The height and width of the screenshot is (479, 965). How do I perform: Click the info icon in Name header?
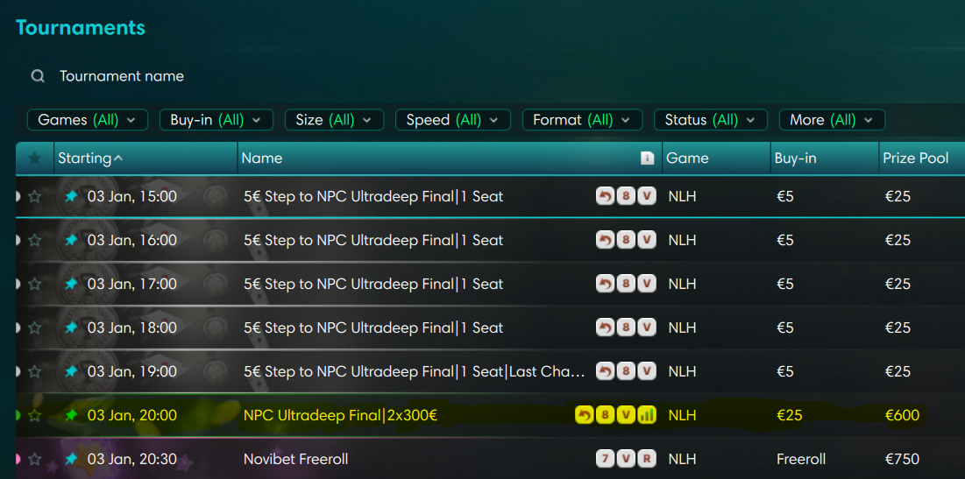tap(647, 158)
